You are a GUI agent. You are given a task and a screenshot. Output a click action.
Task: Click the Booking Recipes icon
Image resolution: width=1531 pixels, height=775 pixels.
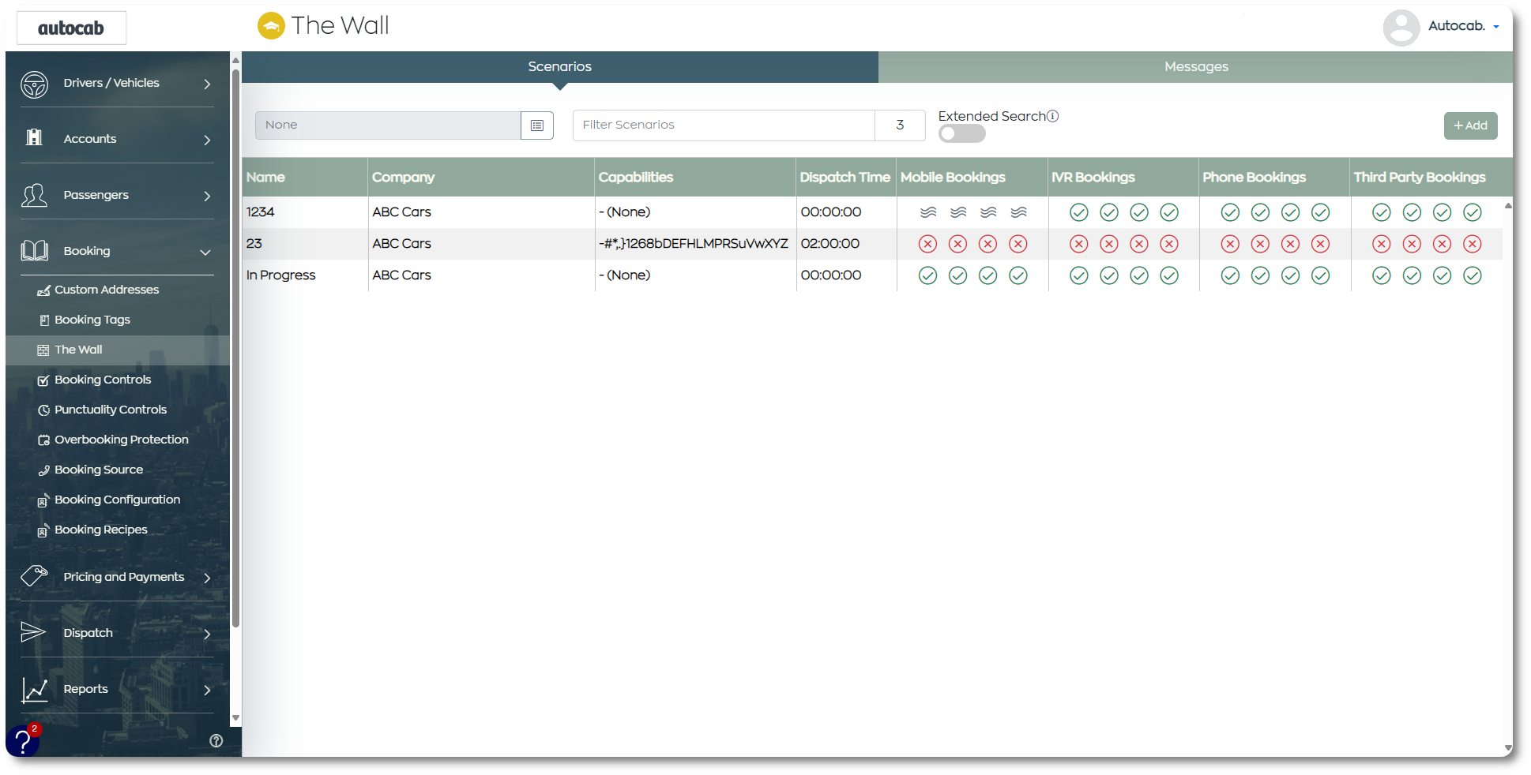pyautogui.click(x=43, y=530)
